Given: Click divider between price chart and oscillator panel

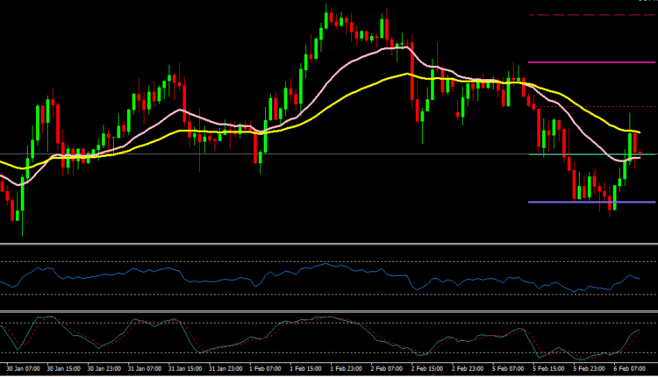Looking at the screenshot, I should pyautogui.click(x=329, y=244).
